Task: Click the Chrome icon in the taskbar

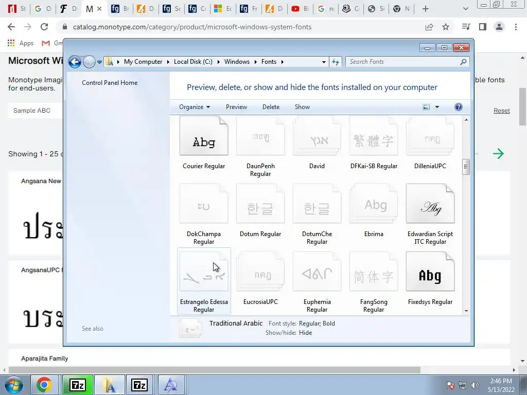Action: pos(44,385)
